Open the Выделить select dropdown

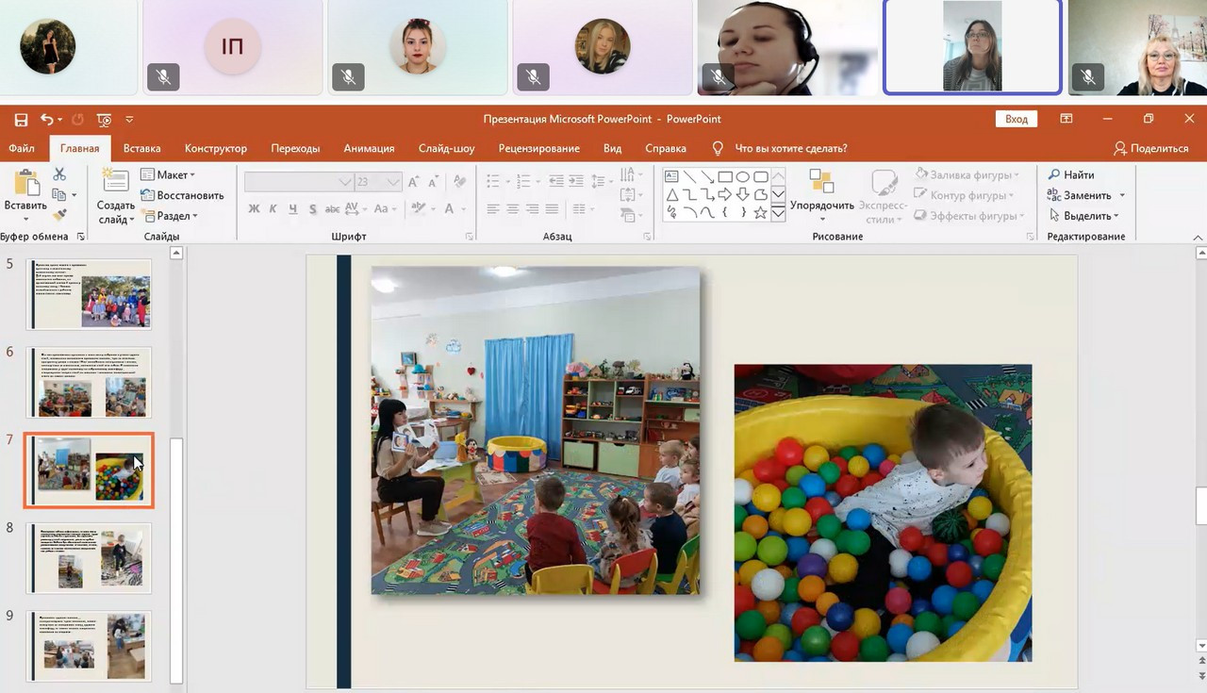(1084, 216)
